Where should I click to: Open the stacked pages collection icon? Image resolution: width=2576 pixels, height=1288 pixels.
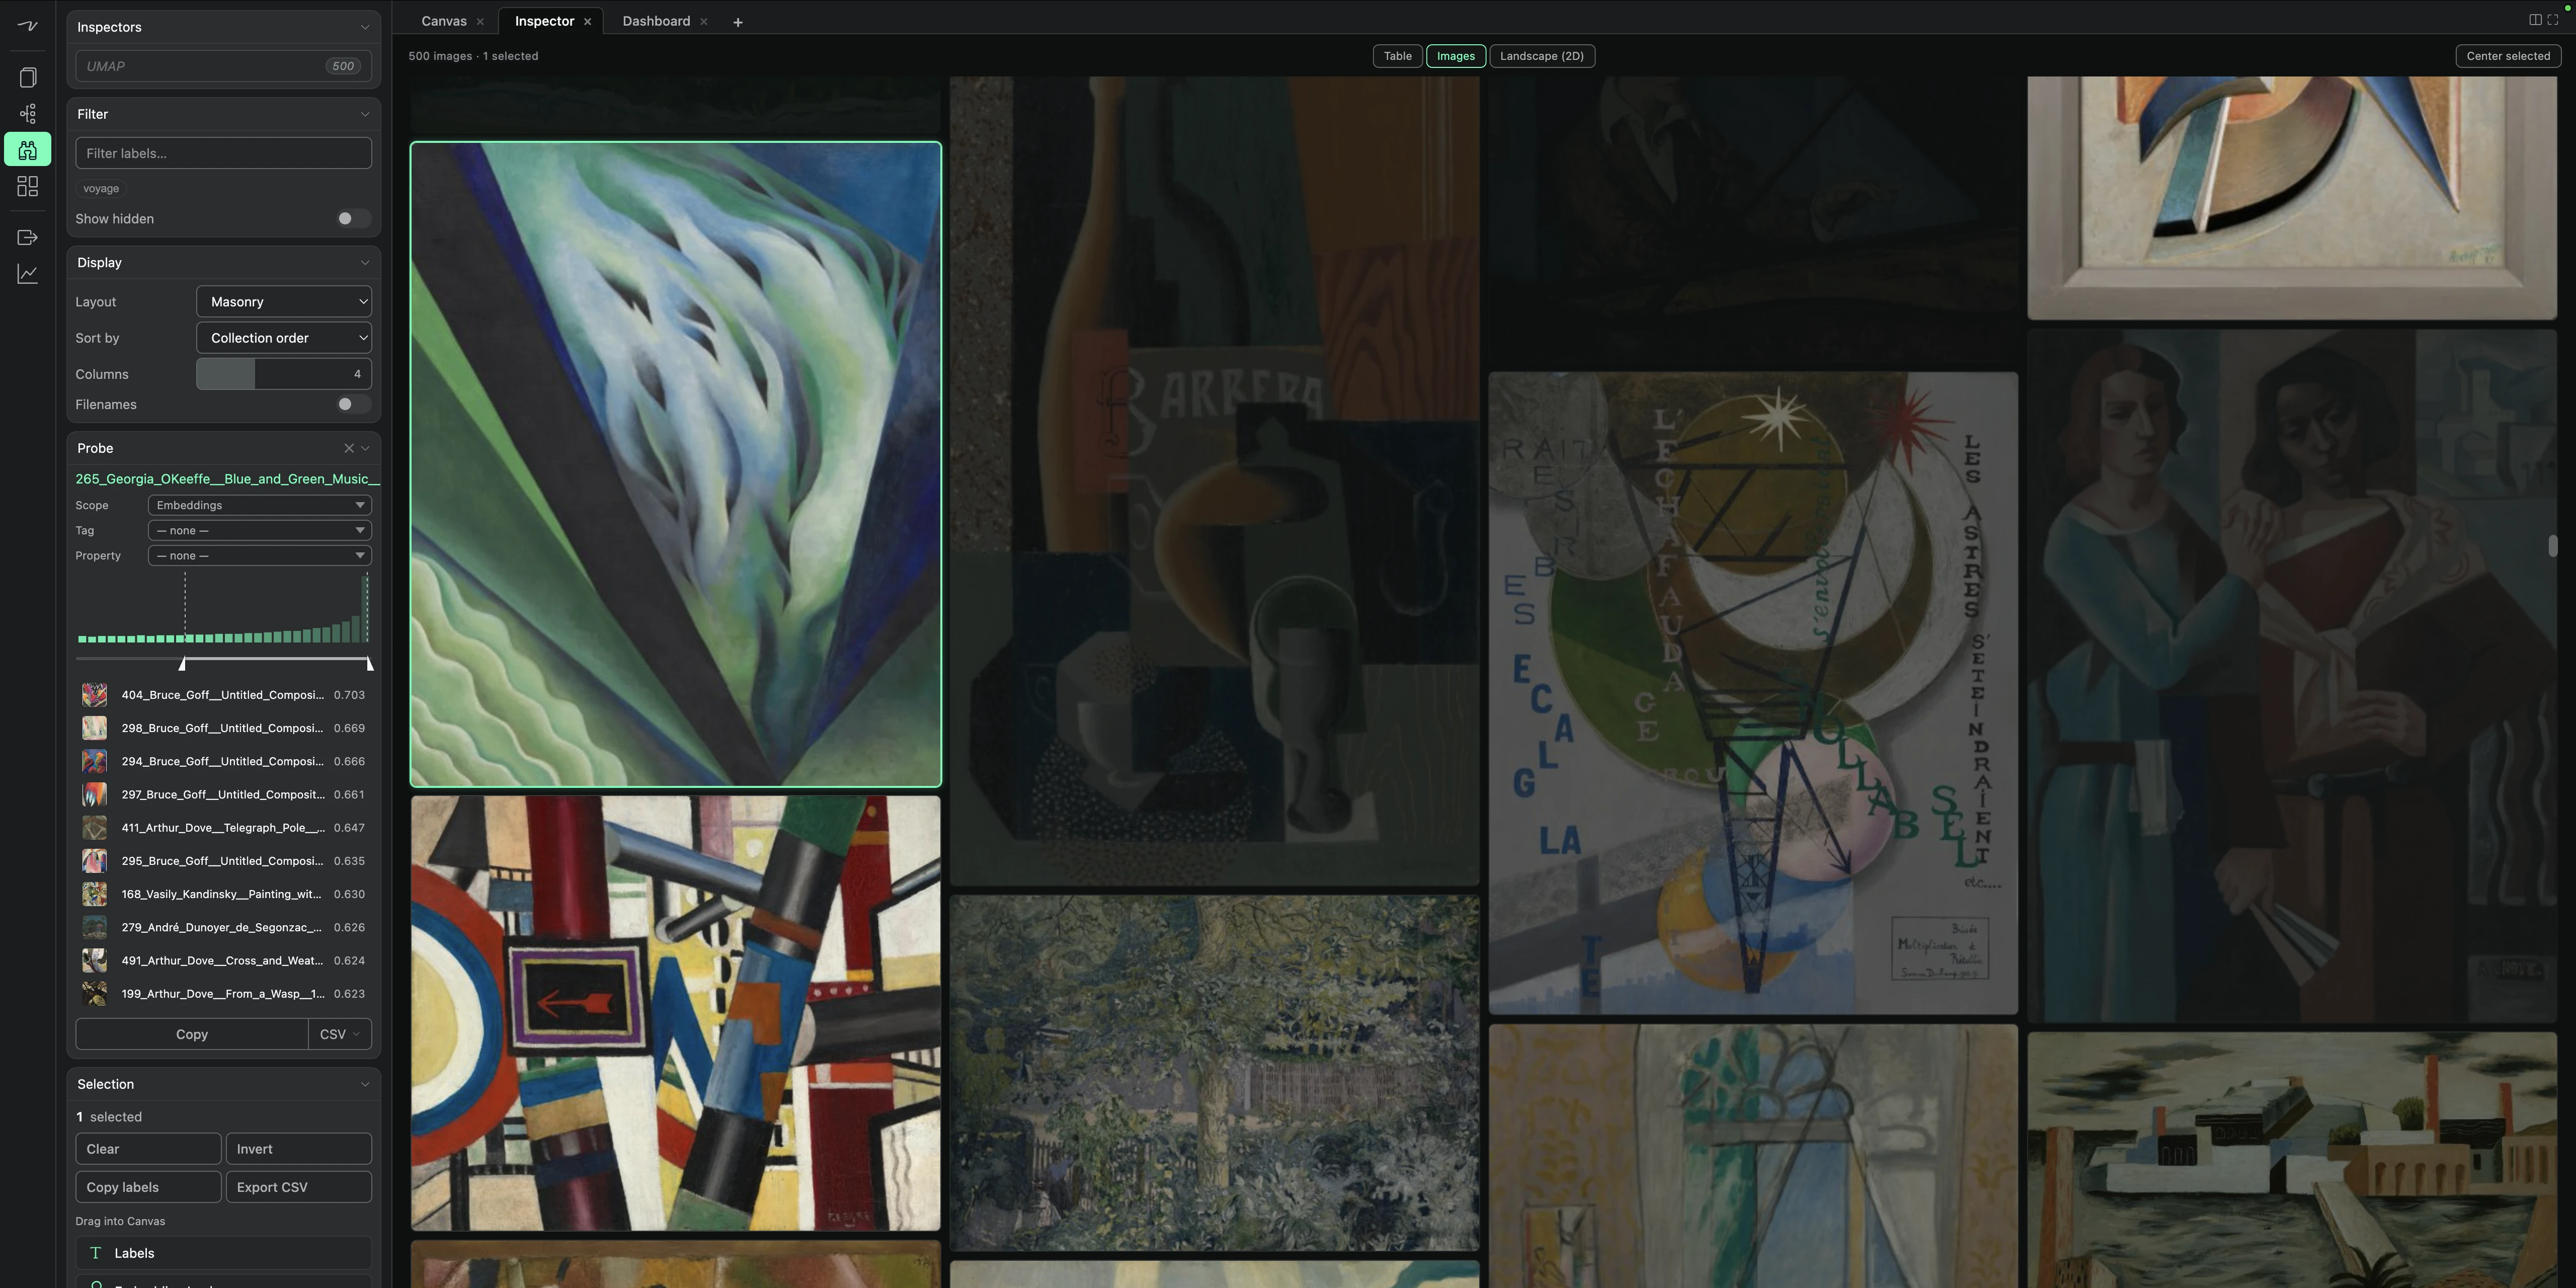28,77
